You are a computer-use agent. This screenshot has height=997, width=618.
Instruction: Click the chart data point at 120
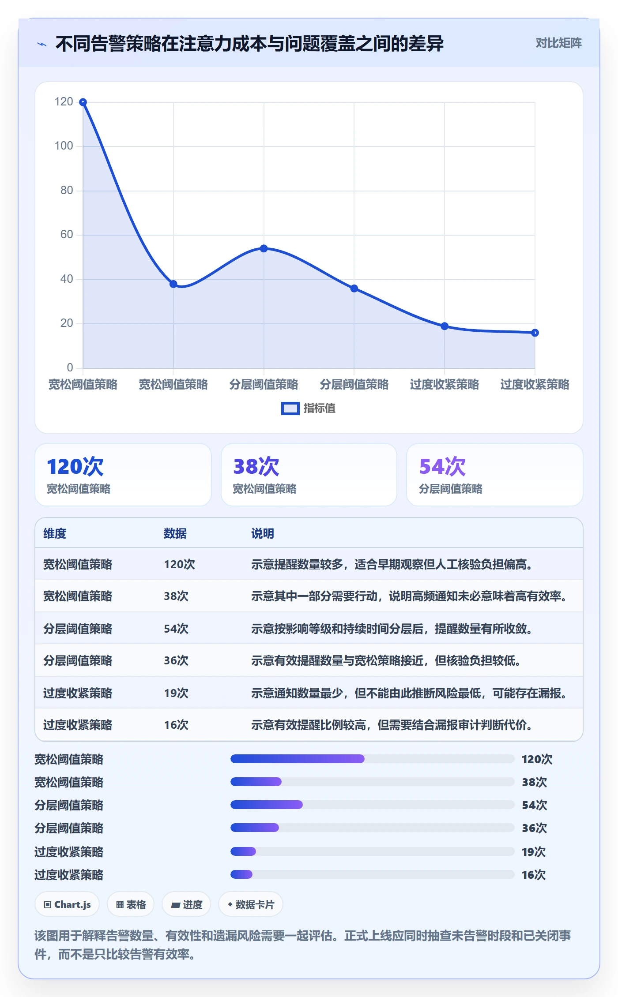(83, 102)
